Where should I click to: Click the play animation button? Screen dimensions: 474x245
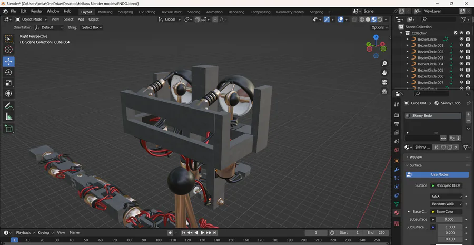coord(203,232)
